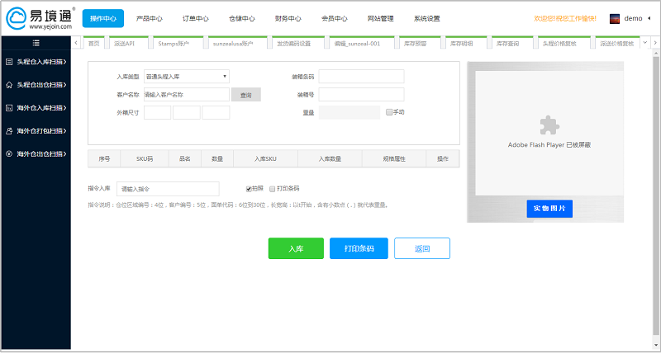Click the green 入库 button
The image size is (661, 353).
pyautogui.click(x=296, y=248)
